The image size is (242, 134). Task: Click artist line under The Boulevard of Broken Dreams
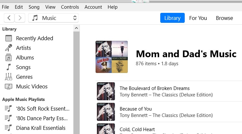166,95
